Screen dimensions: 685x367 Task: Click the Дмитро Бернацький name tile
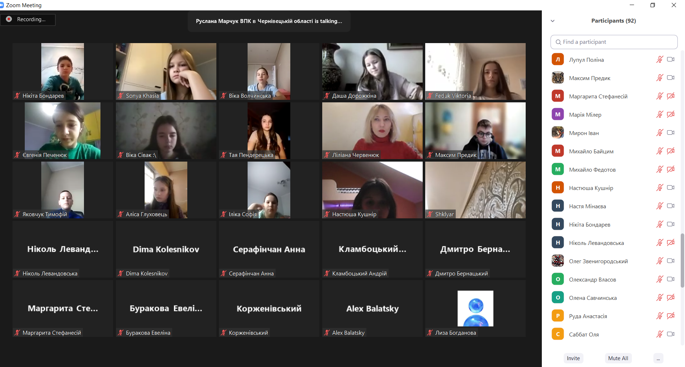coord(475,249)
